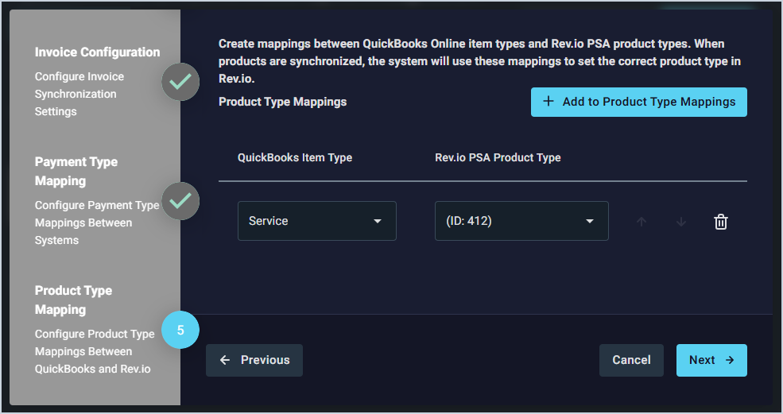
Task: Click the Rev.io PSA Product Type column header
Action: point(498,157)
